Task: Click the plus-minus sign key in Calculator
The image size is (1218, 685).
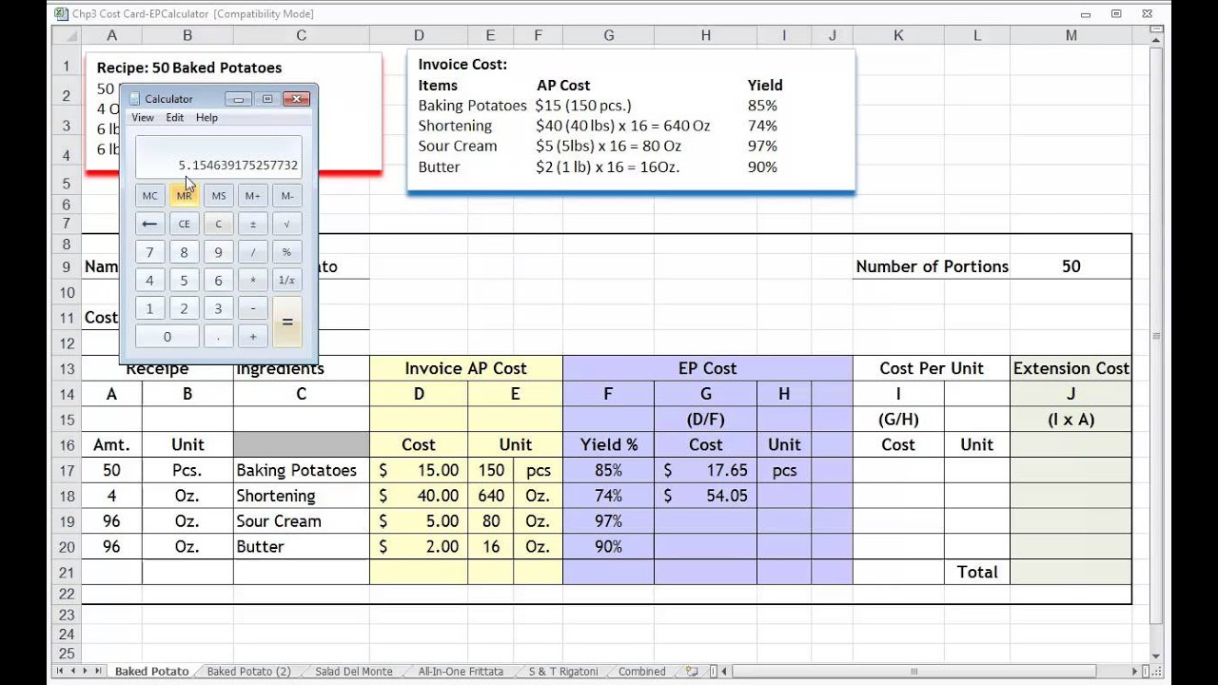Action: click(x=253, y=225)
